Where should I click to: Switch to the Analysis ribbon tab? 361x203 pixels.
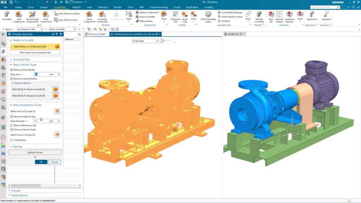click(76, 7)
